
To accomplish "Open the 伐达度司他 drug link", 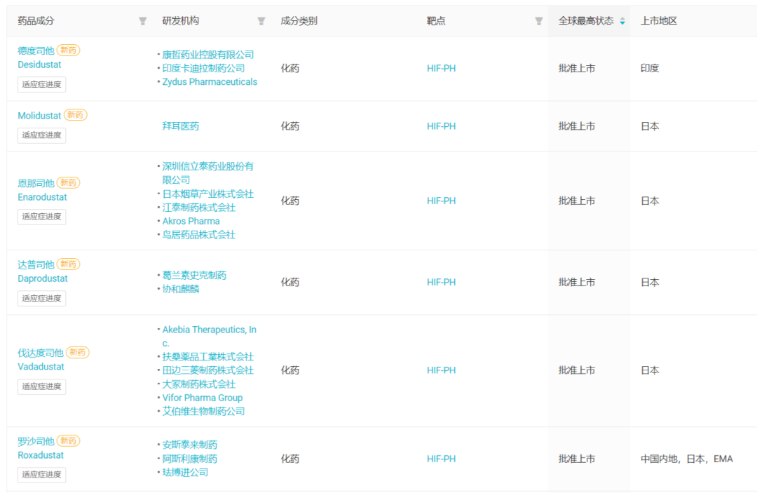I will (x=41, y=353).
